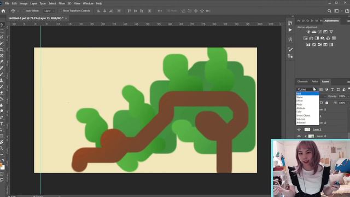This screenshot has height=197, width=350.
Task: Add an Invert adjustment
Action: (308, 44)
